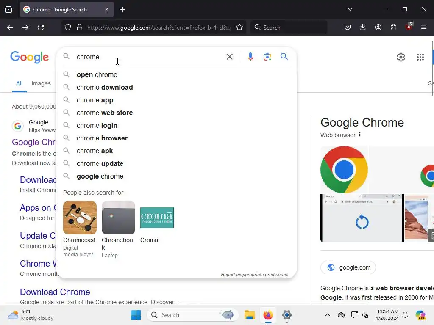Open more options beside Web browser
The height and width of the screenshot is (325, 434).
pyautogui.click(x=359, y=135)
